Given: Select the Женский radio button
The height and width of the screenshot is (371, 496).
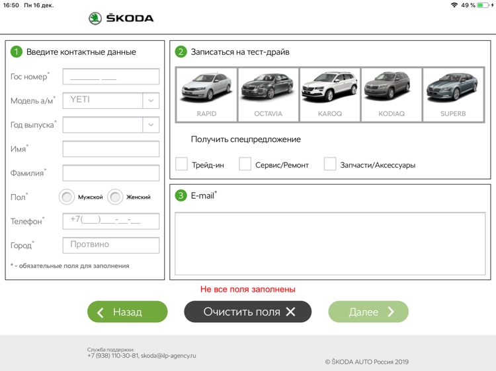Looking at the screenshot, I should click(x=115, y=197).
